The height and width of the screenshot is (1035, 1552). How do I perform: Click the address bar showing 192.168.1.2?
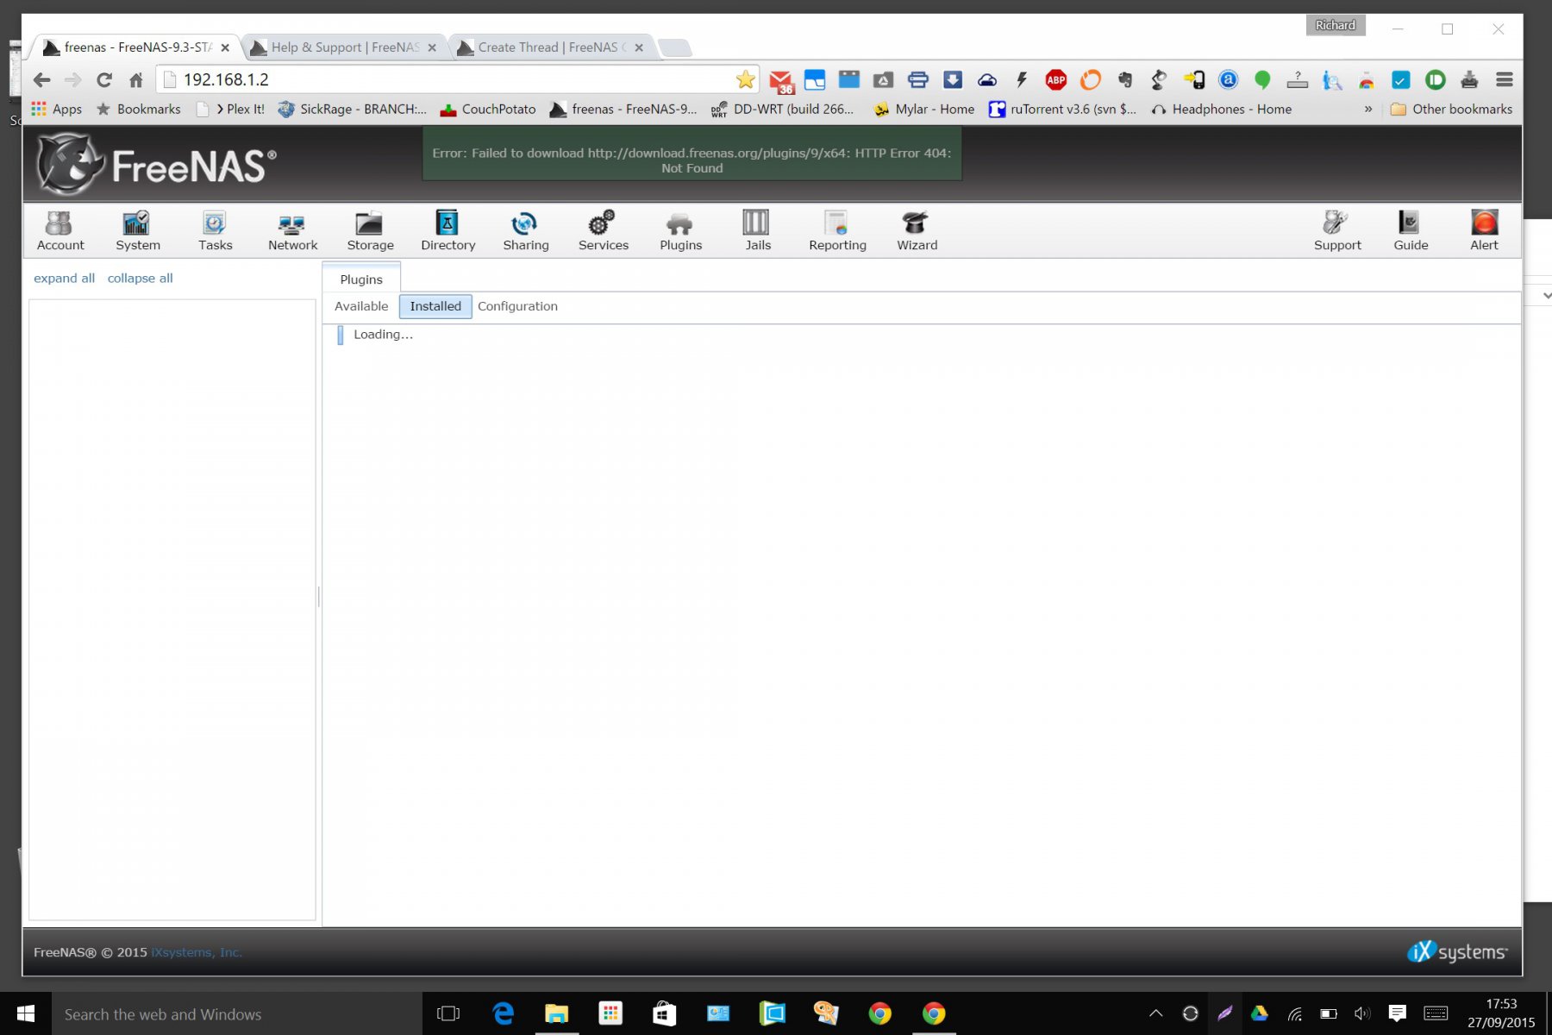point(457,80)
